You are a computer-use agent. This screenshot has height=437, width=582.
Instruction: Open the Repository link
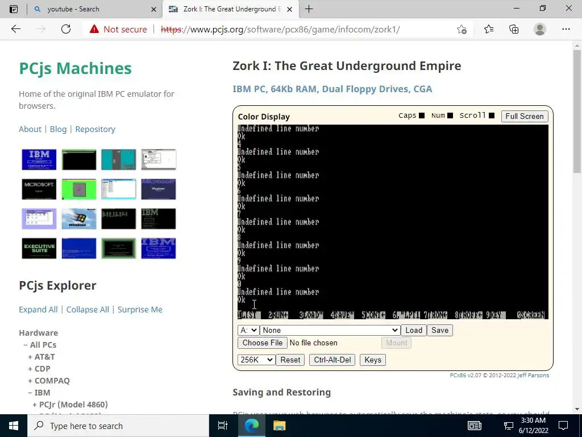click(95, 129)
